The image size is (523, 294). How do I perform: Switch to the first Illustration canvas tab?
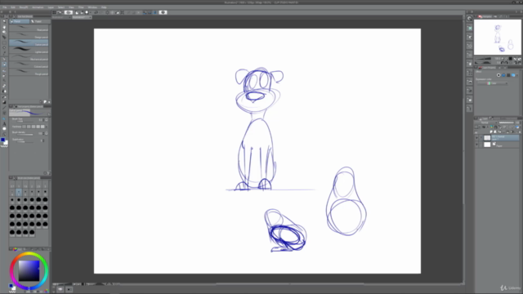click(61, 17)
